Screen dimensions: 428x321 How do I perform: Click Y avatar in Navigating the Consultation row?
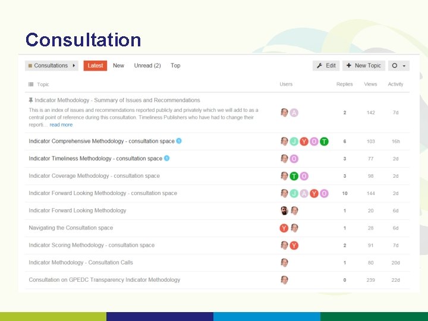[x=284, y=228]
